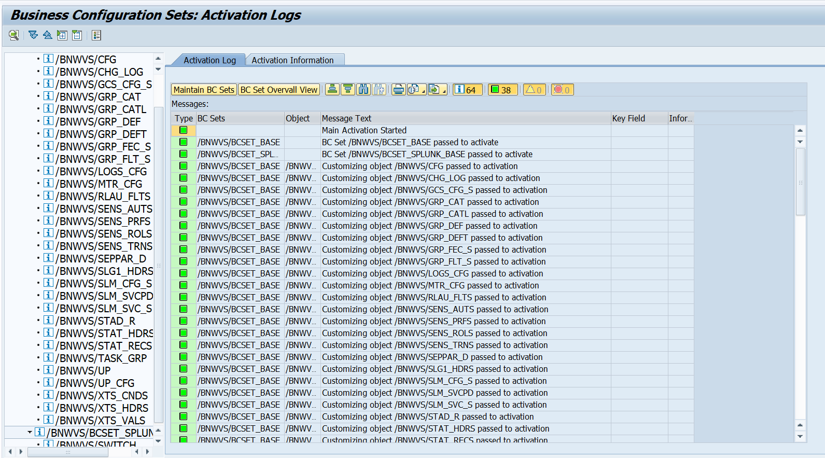
Task: Sort messages in ascending order
Action: pyautogui.click(x=332, y=90)
